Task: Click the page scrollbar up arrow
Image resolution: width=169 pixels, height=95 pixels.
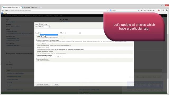Action: point(168,15)
